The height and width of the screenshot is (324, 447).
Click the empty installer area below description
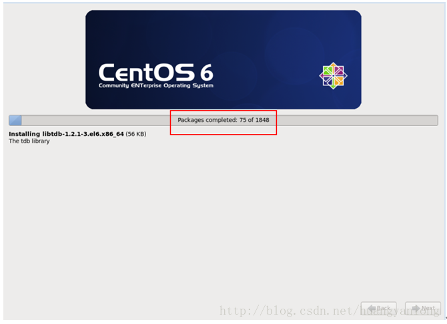click(x=223, y=222)
